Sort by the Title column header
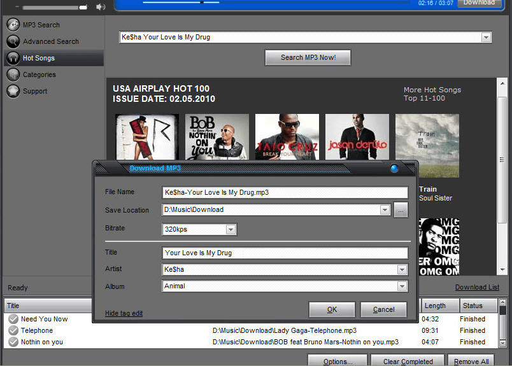 [48, 306]
